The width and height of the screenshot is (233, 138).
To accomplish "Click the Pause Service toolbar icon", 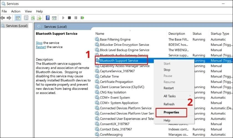I will point(76,18).
